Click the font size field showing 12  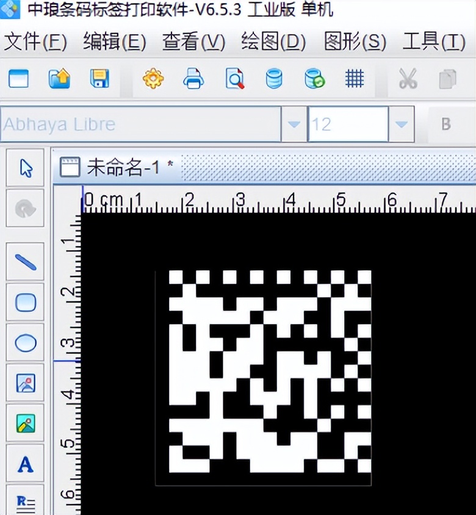pyautogui.click(x=348, y=124)
